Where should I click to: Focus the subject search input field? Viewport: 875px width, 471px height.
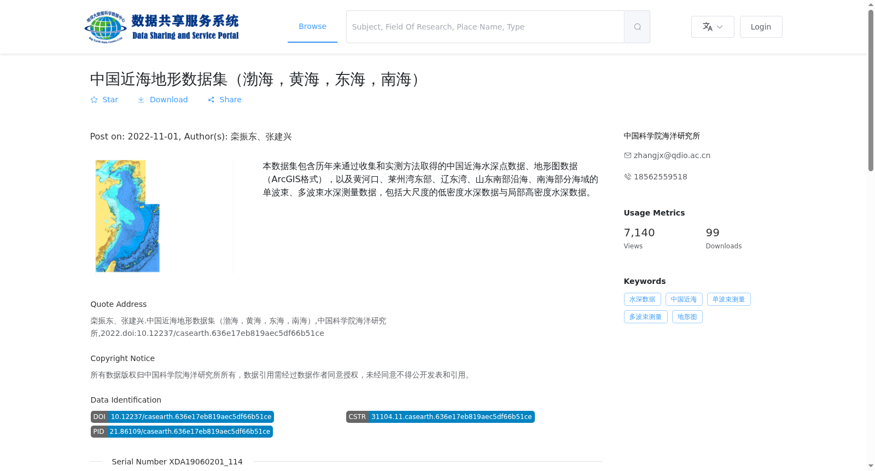pyautogui.click(x=485, y=27)
